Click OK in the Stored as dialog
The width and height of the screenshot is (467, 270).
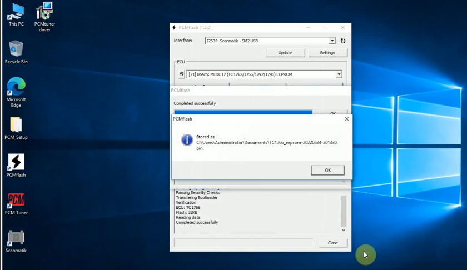click(x=327, y=170)
